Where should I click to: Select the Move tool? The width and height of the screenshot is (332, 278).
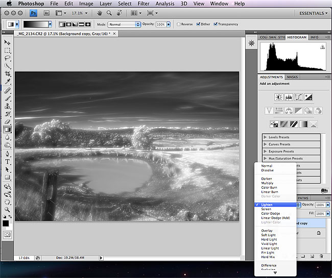[7, 42]
